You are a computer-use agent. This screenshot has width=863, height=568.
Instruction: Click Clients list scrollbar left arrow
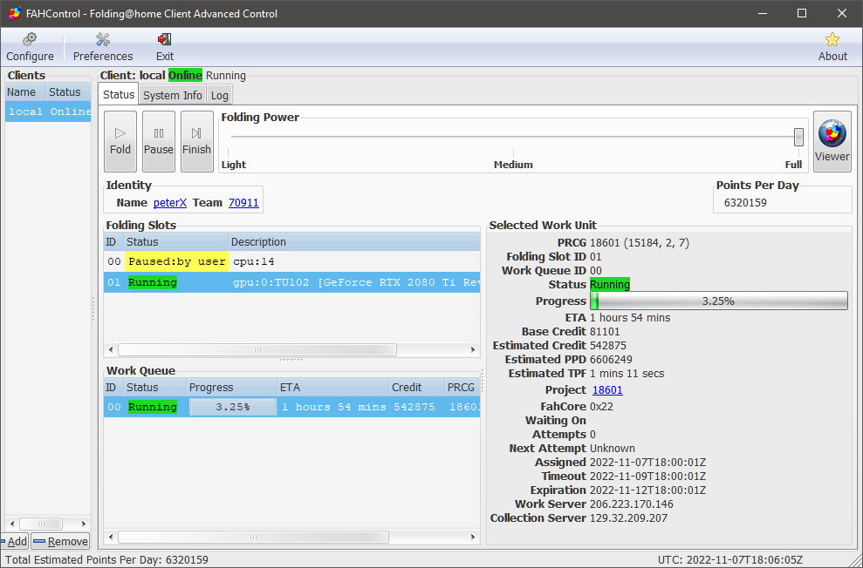(x=13, y=524)
